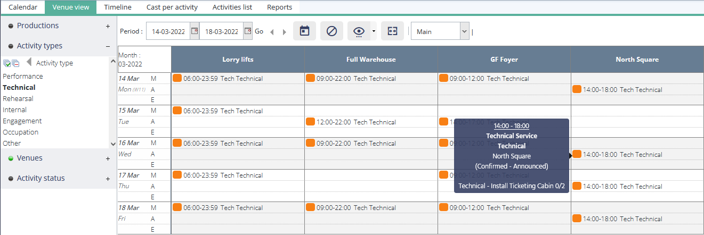Screen dimensions: 704x235
Task: Open the Main view dropdown
Action: pyautogui.click(x=440, y=31)
